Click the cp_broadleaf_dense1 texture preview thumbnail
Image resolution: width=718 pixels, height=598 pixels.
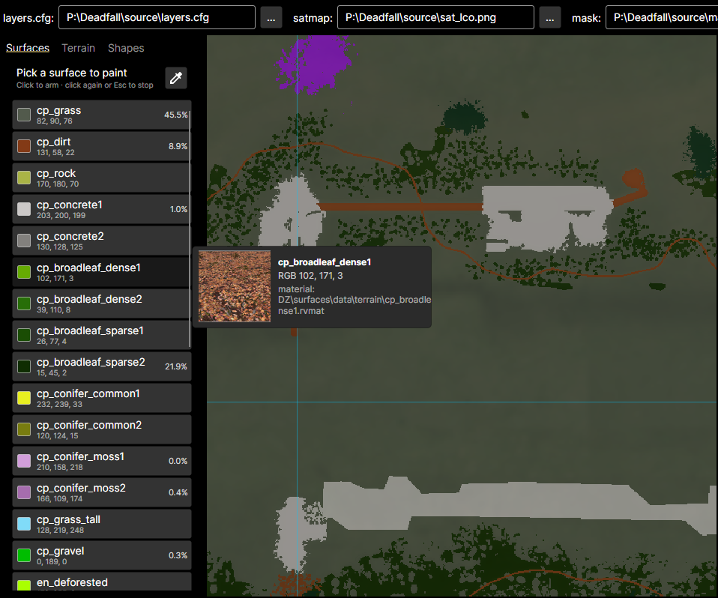[x=235, y=286]
